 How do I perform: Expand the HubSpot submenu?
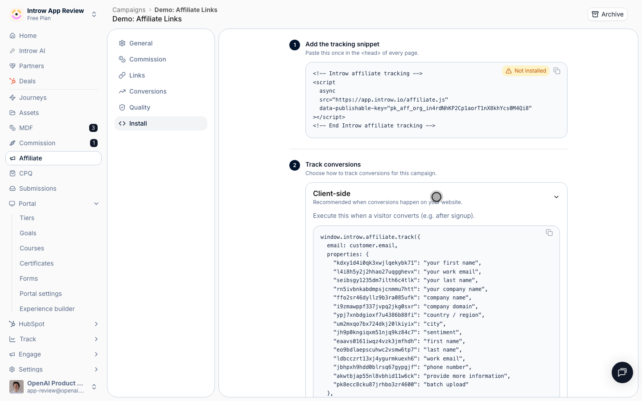point(96,324)
